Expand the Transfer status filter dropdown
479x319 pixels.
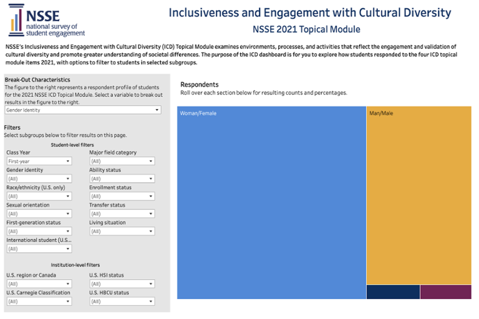pos(122,214)
